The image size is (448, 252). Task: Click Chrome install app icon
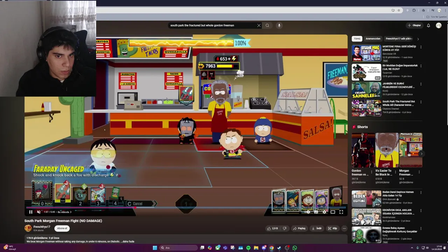tap(393, 10)
